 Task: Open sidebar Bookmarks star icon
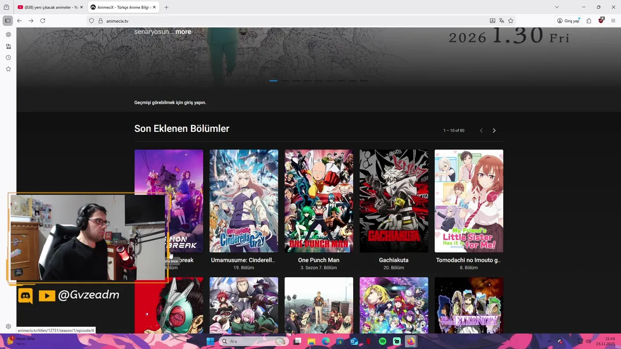pos(8,69)
